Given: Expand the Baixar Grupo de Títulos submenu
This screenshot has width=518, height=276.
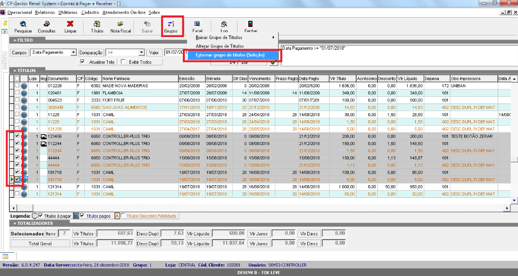Looking at the screenshot, I should [x=233, y=38].
